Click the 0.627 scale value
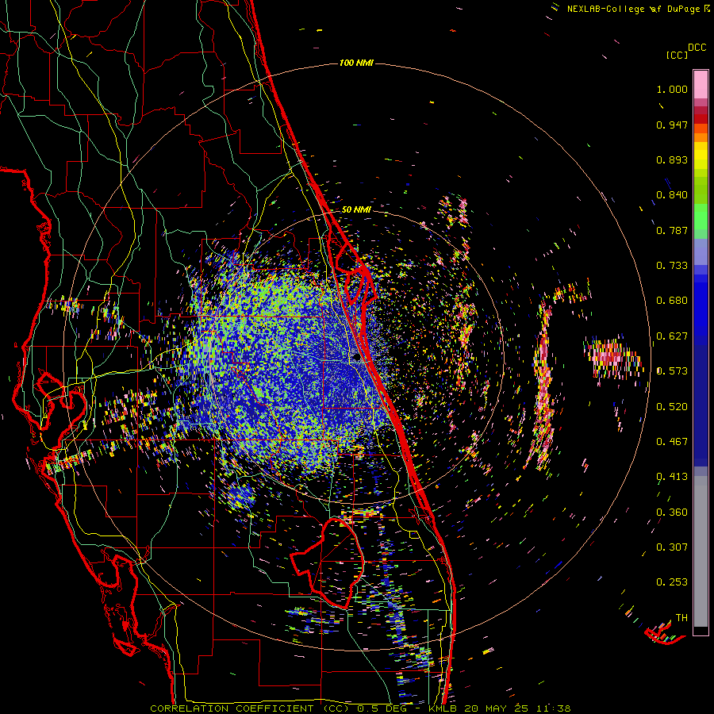Screen dimensions: 714x714 (x=672, y=336)
